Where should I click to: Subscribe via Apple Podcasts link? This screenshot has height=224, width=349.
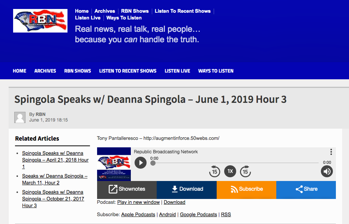[x=138, y=215]
